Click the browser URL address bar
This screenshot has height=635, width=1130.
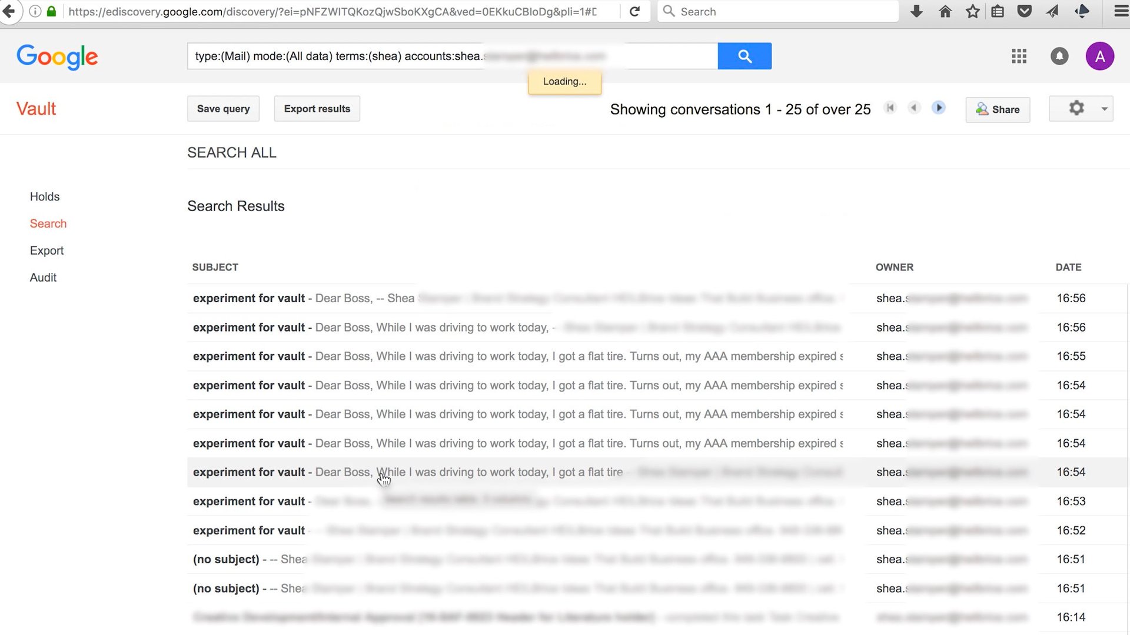point(333,11)
